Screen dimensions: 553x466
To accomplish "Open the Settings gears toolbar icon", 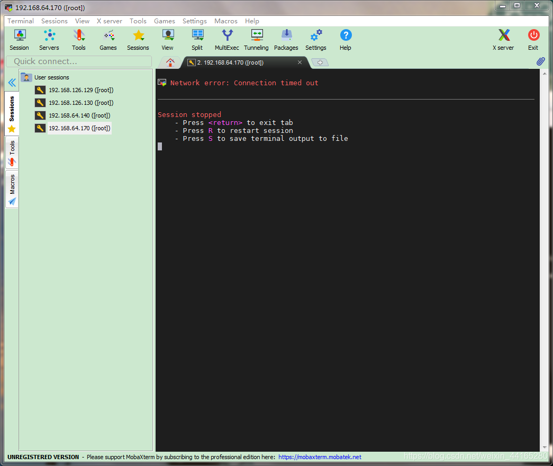I will [x=315, y=40].
